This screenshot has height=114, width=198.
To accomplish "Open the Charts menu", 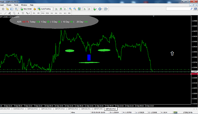I will (x=9, y=5).
